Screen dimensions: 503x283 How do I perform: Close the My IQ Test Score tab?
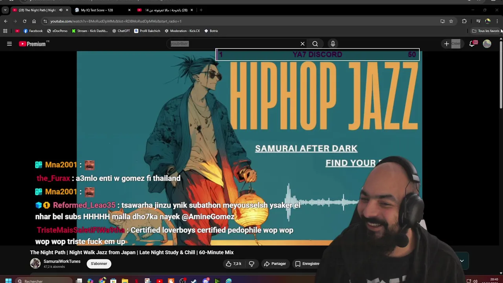[129, 10]
